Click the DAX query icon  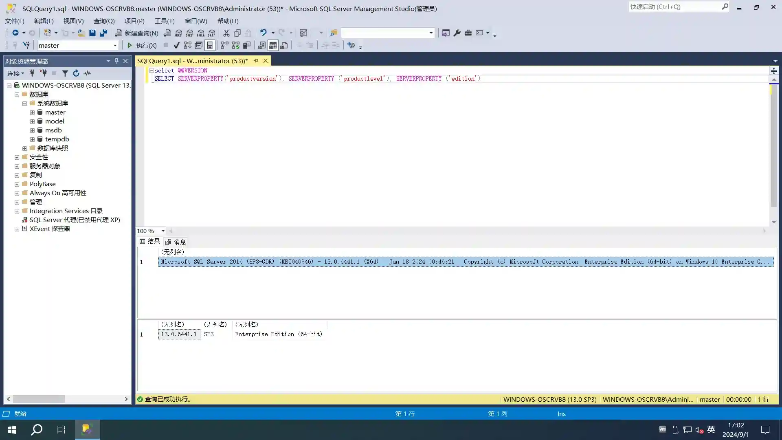click(211, 33)
